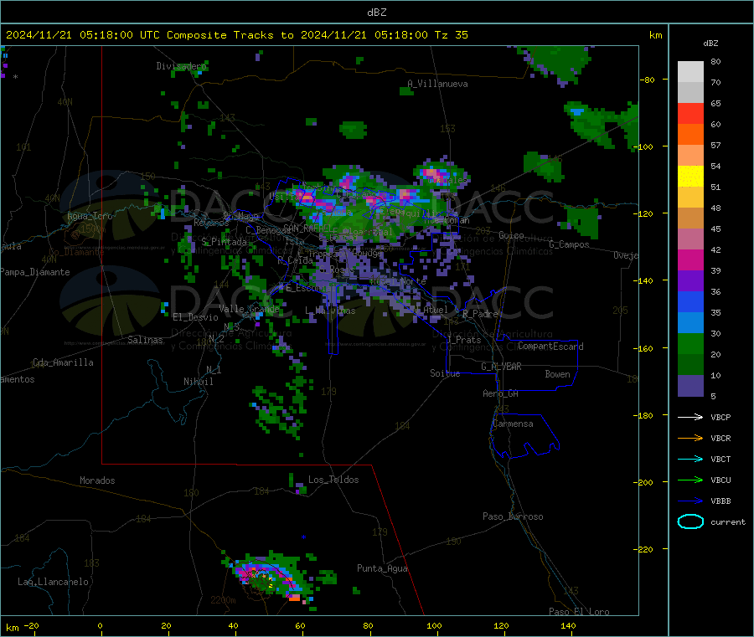Click the 'Tz 35' text in header

451,35
